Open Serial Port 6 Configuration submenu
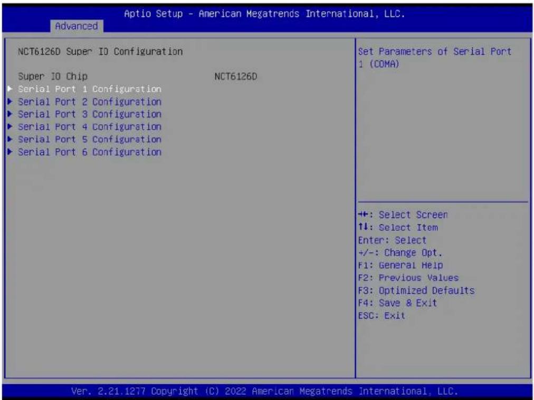The image size is (534, 400). [90, 152]
